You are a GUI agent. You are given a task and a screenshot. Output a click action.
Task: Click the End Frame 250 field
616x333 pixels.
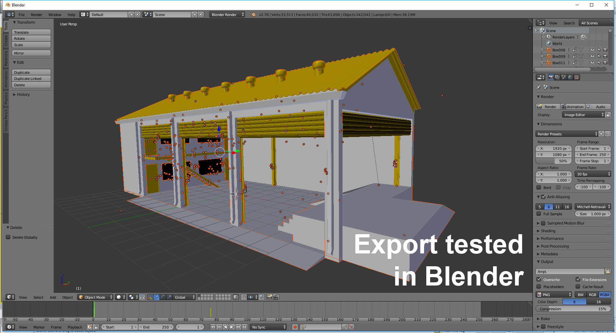593,154
